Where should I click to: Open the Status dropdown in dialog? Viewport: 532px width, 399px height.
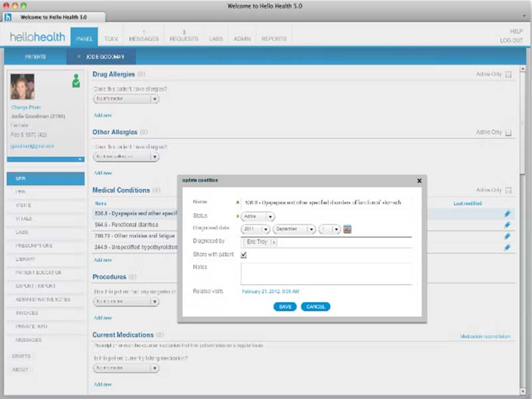258,216
